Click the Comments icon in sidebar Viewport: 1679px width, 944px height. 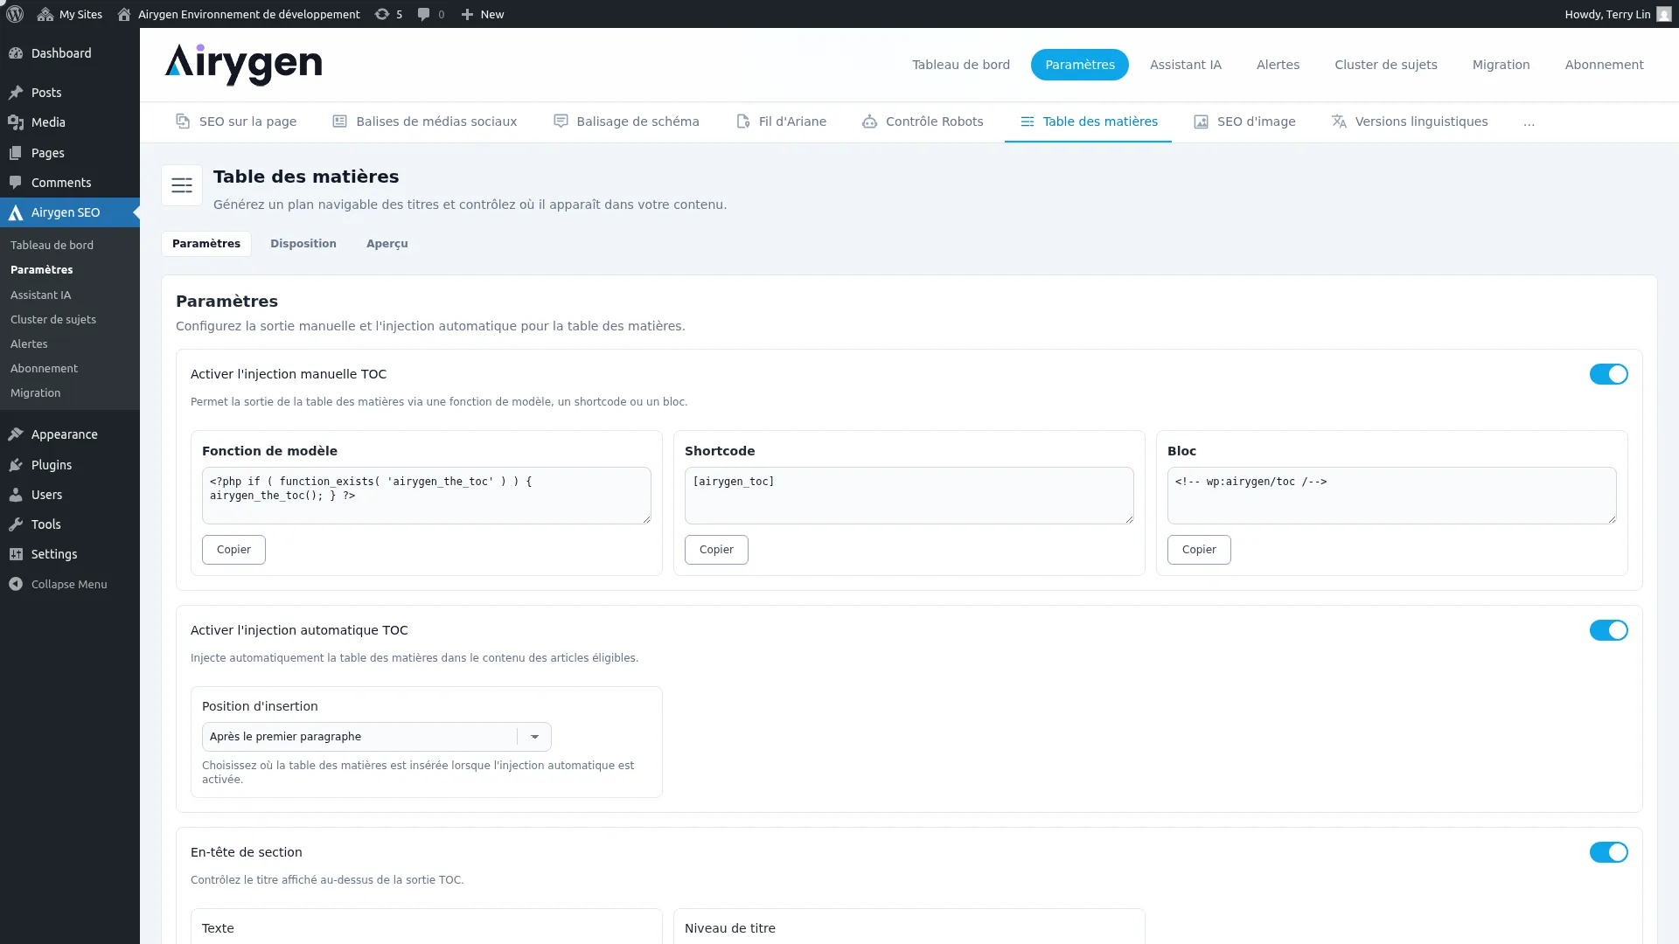coord(16,183)
